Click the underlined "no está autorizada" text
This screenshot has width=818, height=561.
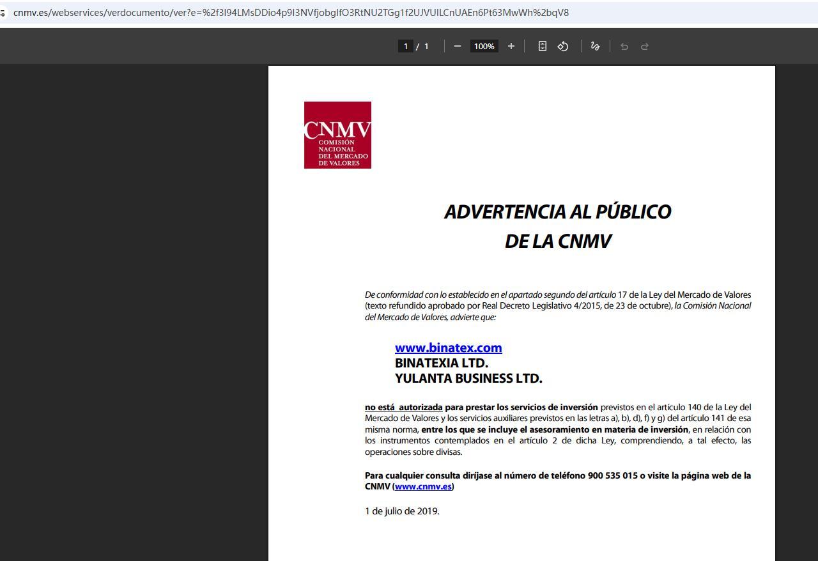pos(403,407)
